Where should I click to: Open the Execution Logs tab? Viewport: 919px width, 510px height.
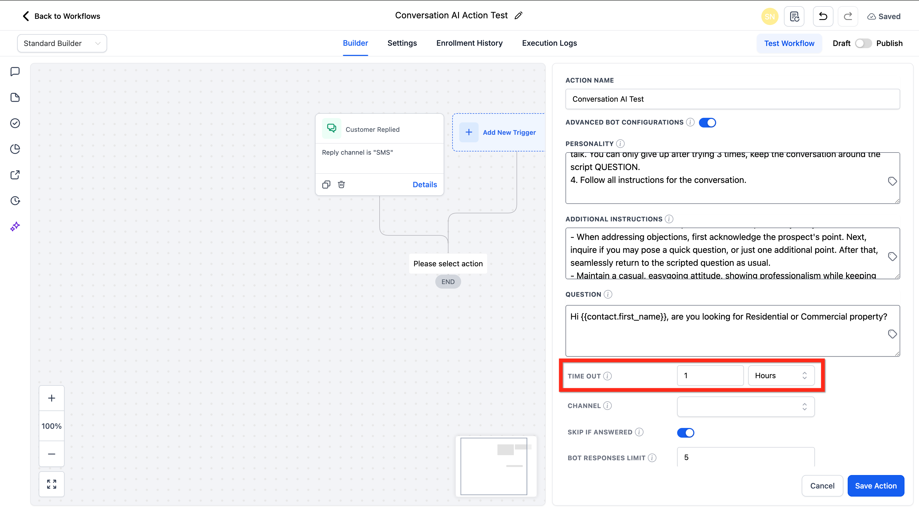(x=549, y=43)
